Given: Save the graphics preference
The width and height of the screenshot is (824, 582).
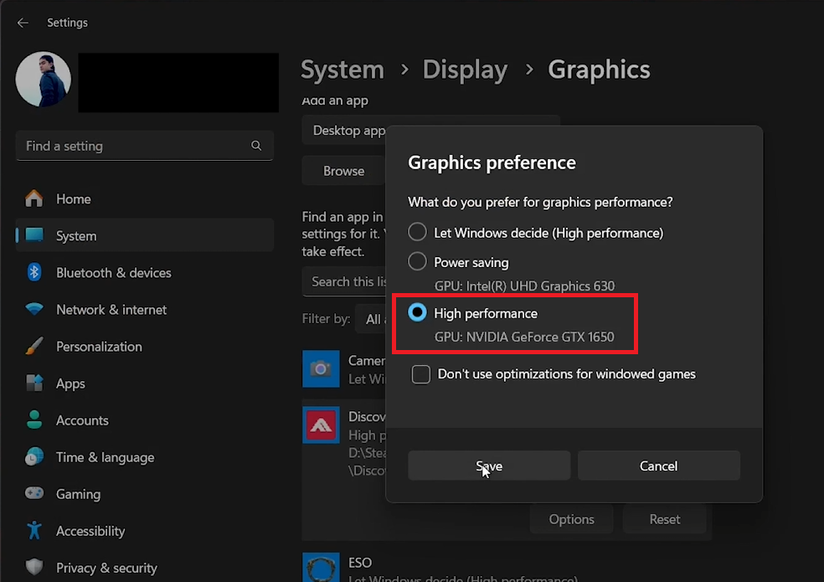Looking at the screenshot, I should [488, 466].
